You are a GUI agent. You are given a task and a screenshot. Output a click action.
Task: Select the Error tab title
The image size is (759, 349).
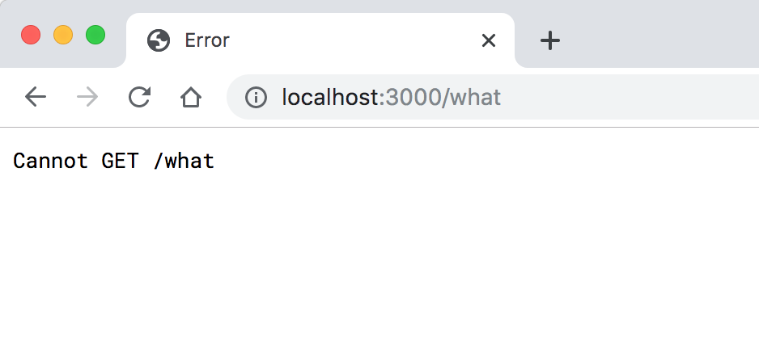pyautogui.click(x=207, y=40)
